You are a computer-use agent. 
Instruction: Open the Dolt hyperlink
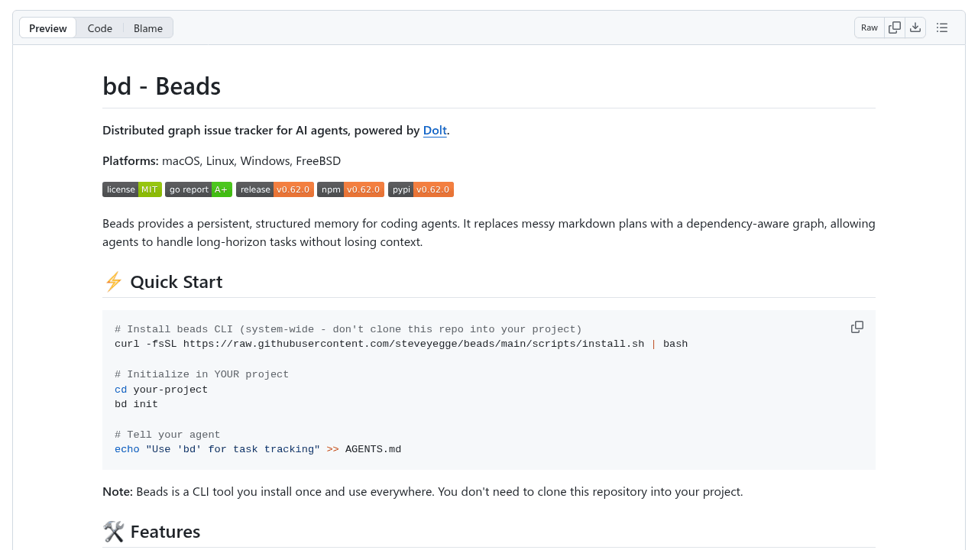(x=434, y=130)
